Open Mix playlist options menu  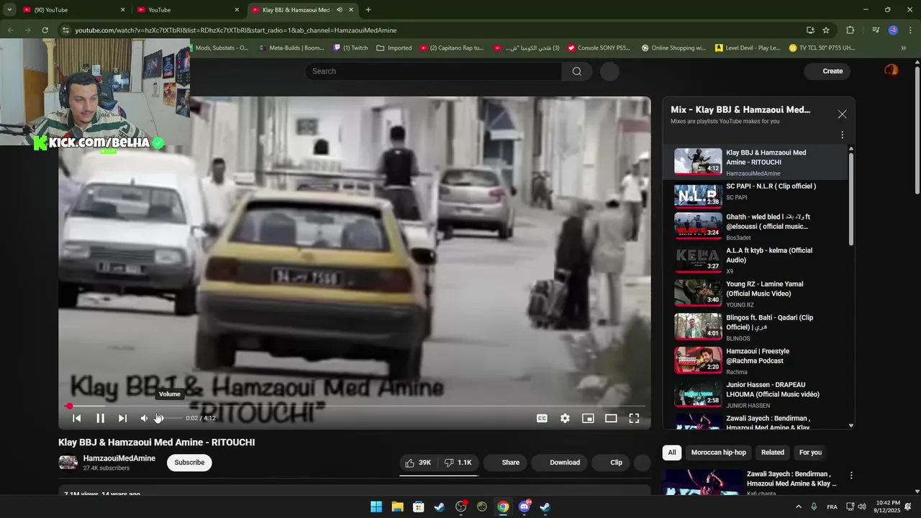click(842, 135)
